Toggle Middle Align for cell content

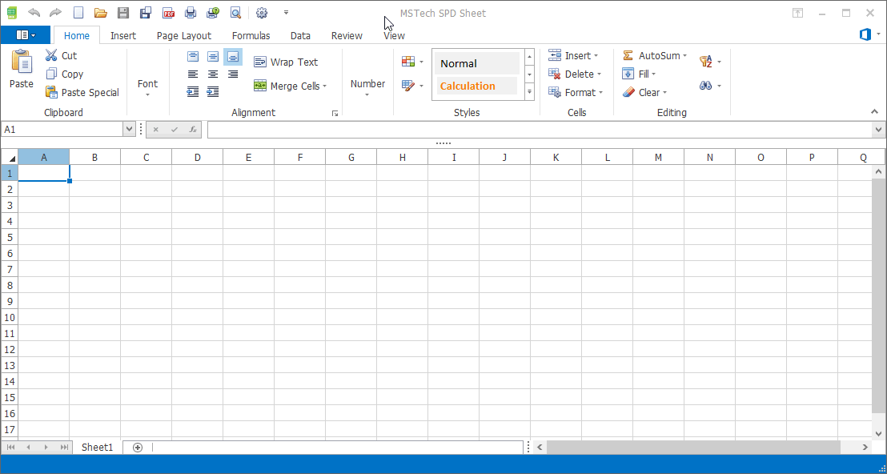pyautogui.click(x=213, y=57)
